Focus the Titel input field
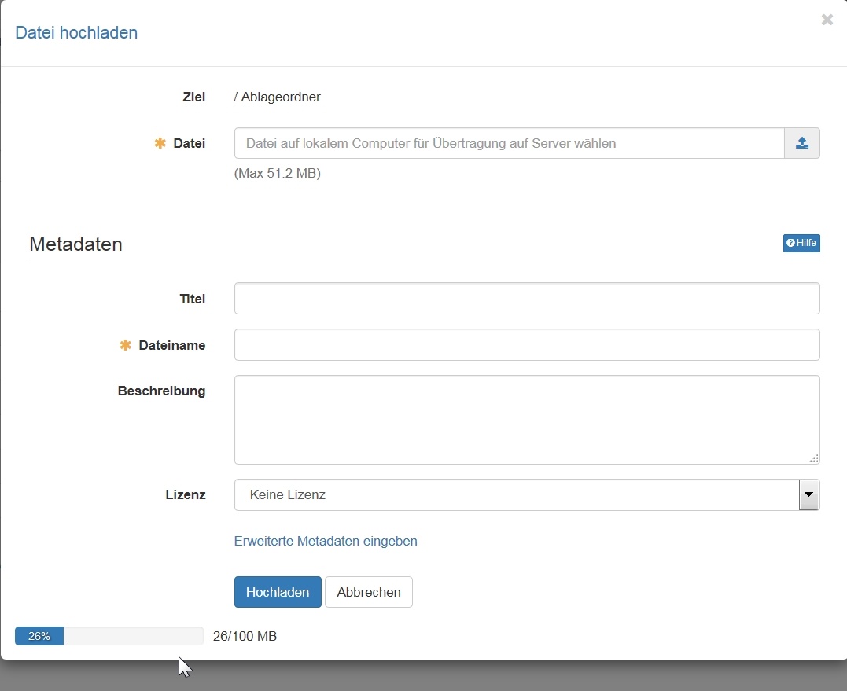 pos(526,299)
